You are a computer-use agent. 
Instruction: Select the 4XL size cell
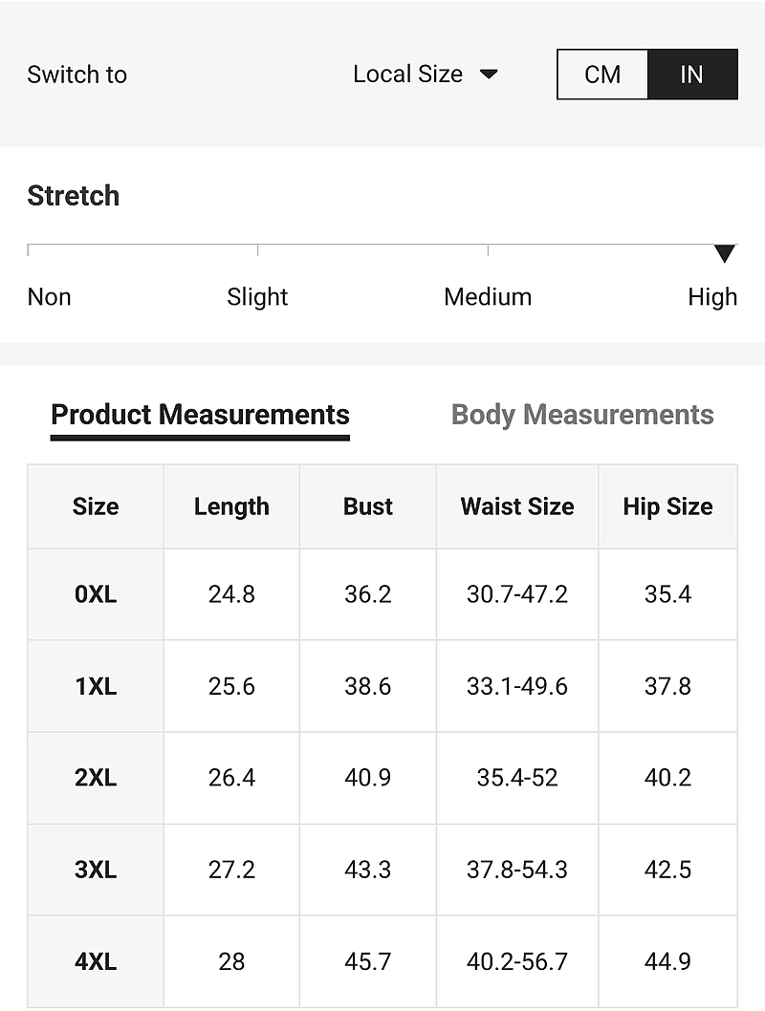96,961
